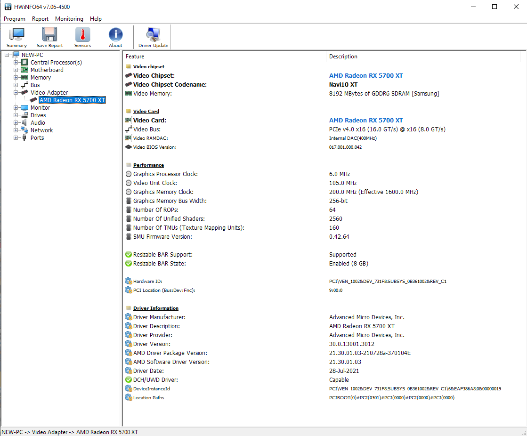Viewport: 527px width, 436px height.
Task: Click the Memory module icon in tree
Action: (x=24, y=77)
